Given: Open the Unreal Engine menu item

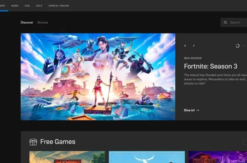Looking at the screenshot, I should coord(59,6).
